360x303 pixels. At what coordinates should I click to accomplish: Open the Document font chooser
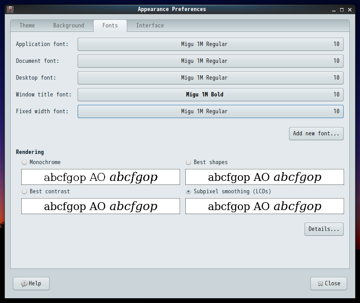pyautogui.click(x=210, y=61)
